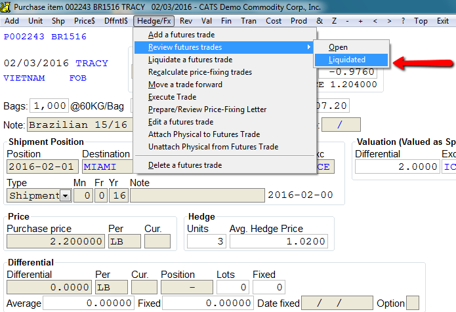
Task: Click the Hedge/Fx menu
Action: pos(154,21)
